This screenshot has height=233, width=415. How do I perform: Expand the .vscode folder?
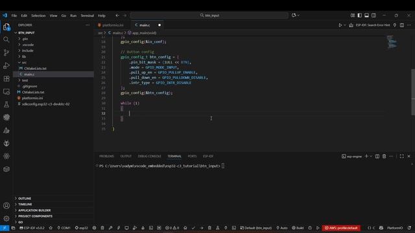coord(53,45)
